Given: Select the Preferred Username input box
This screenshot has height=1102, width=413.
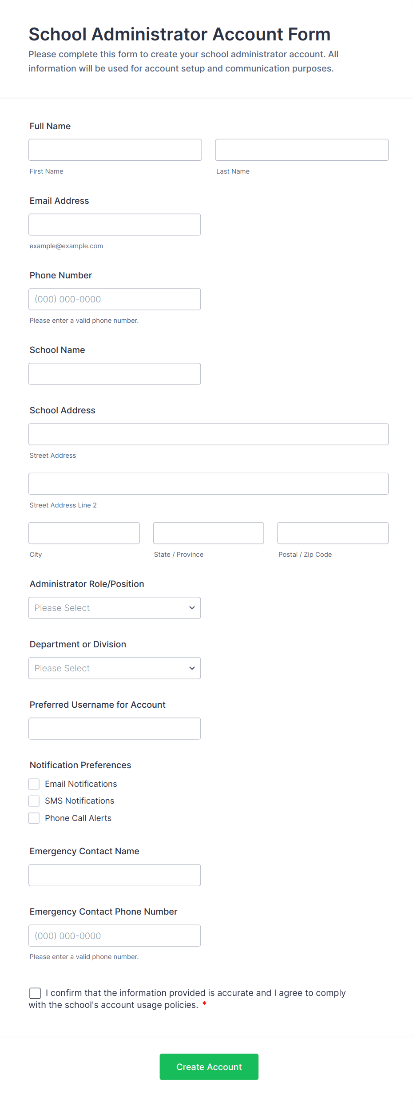Looking at the screenshot, I should coord(115,729).
